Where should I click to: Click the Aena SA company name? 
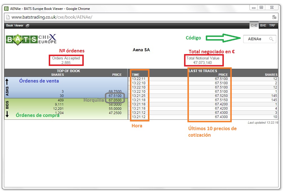(141, 50)
